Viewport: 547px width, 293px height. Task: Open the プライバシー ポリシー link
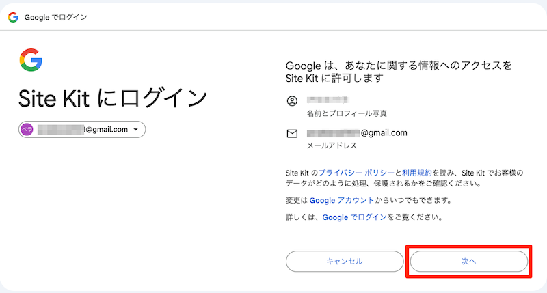point(345,173)
